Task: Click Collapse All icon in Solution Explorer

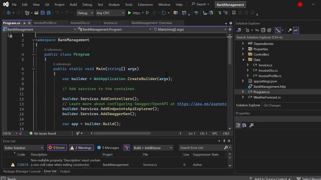Action: [x=263, y=30]
